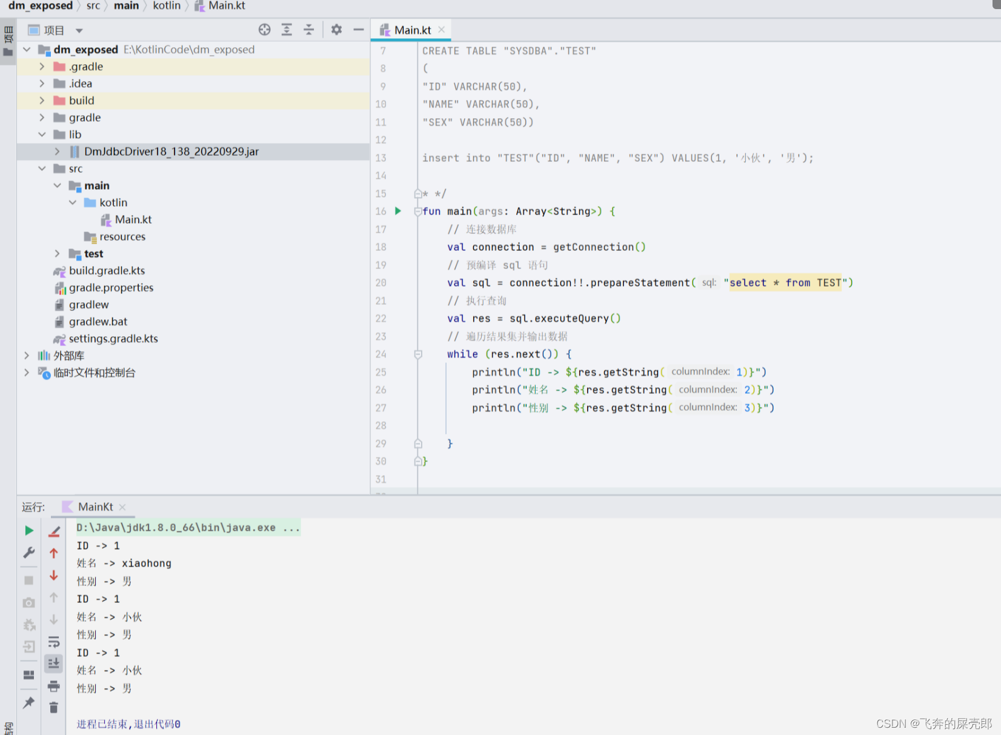Expand the 临时文件和控制台 node

27,372
